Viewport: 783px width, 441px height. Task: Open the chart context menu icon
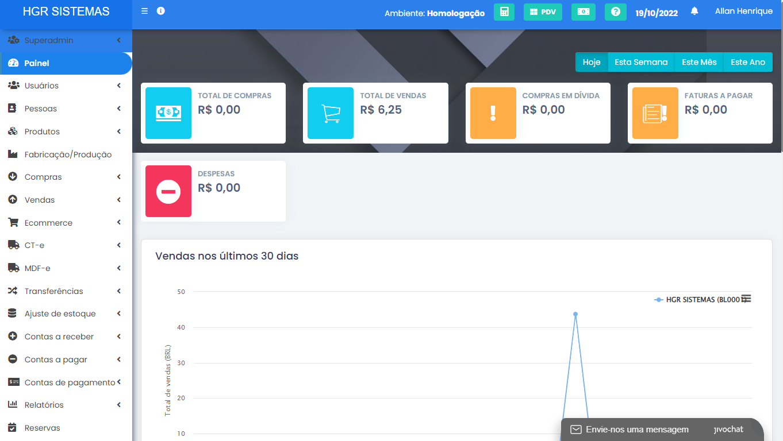coord(746,299)
